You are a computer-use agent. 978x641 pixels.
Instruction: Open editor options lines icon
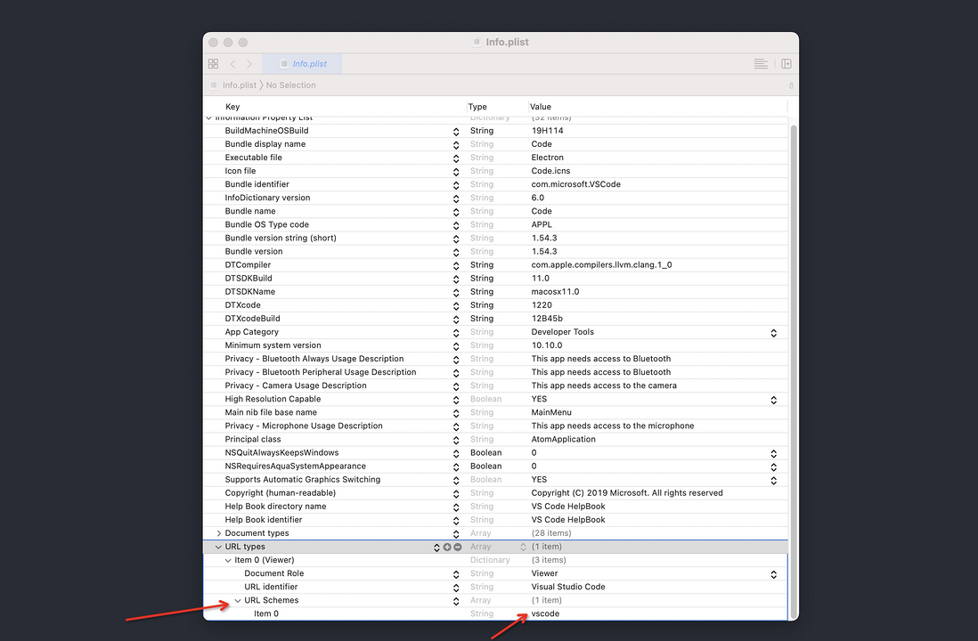pyautogui.click(x=761, y=63)
